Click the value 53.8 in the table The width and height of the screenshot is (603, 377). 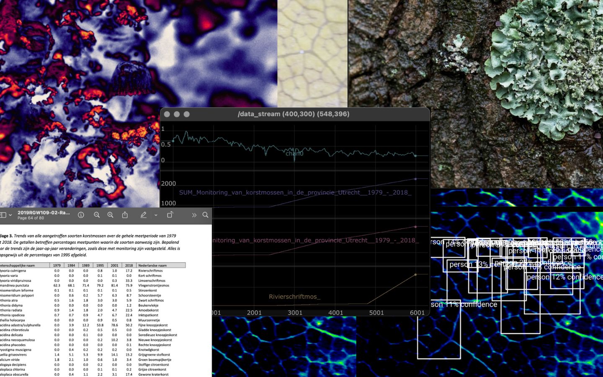100,325
